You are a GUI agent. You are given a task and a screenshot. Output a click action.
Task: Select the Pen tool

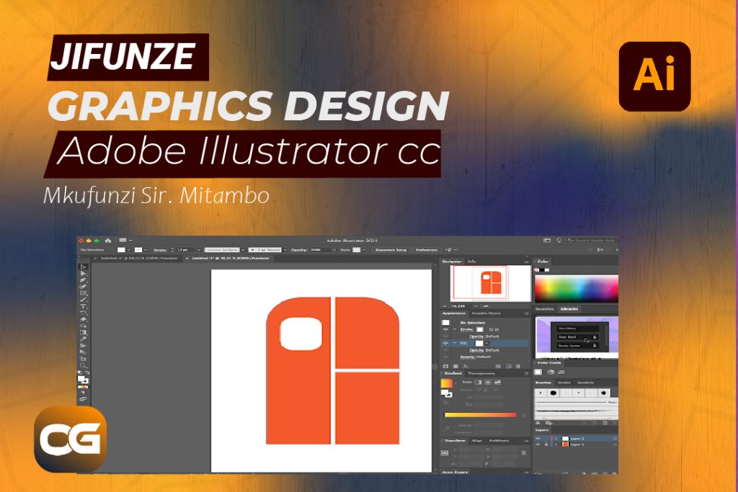(x=84, y=280)
